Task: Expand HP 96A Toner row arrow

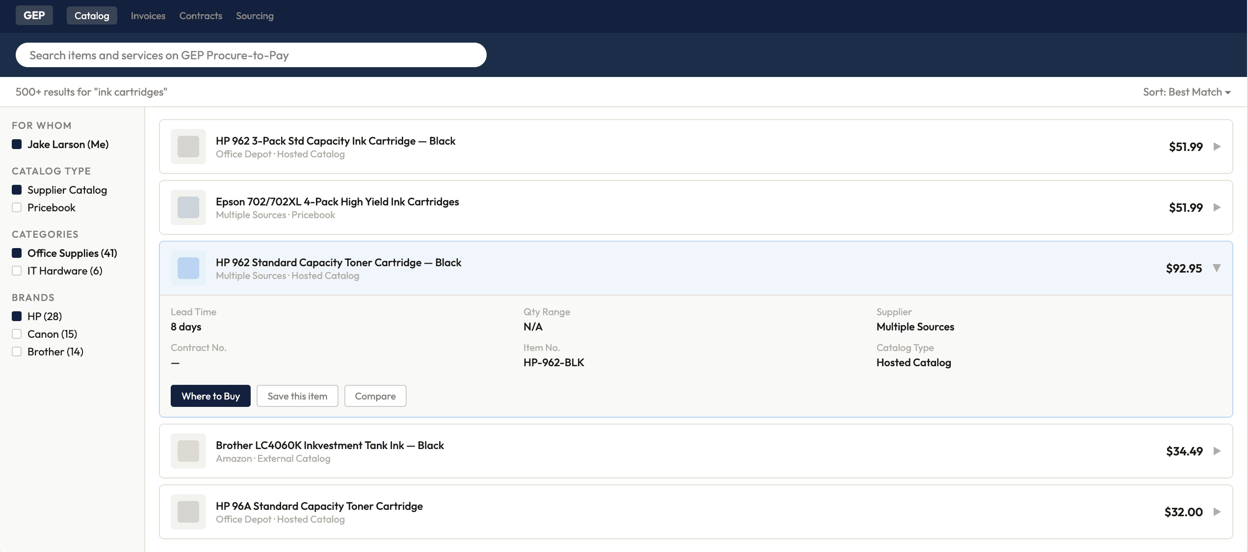Action: point(1217,512)
